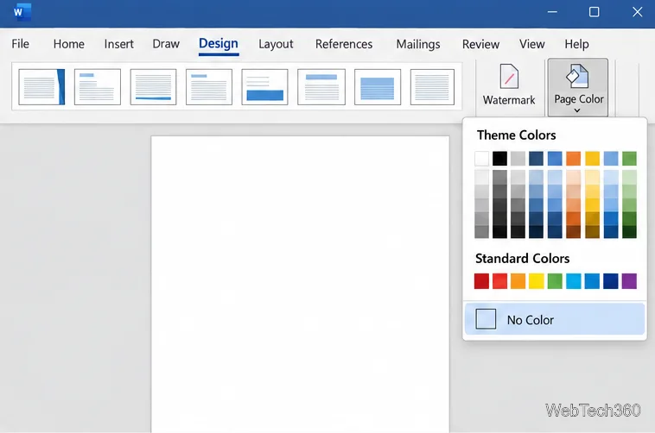655x433 pixels.
Task: Apply eighth plain lines style thumbnail
Action: (x=432, y=87)
